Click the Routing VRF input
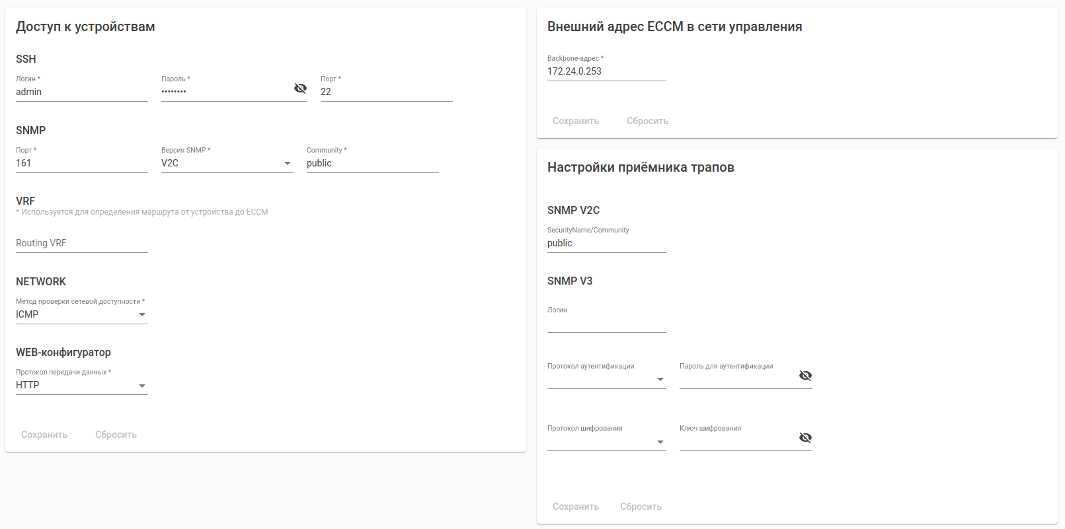1065x529 pixels. click(x=81, y=243)
